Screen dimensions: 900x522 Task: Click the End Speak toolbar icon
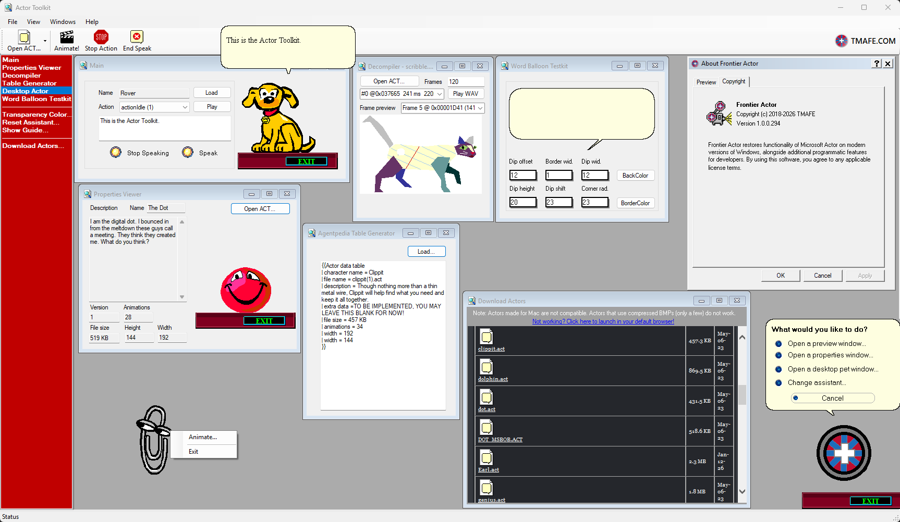(x=137, y=37)
